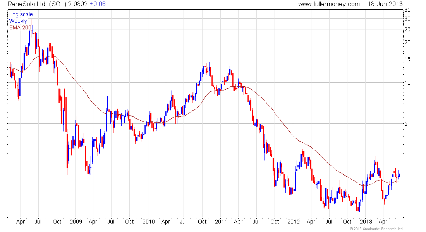Image resolution: width=426 pixels, height=232 pixels.
Task: Click the Oct label just before 2009
Action: (x=57, y=222)
